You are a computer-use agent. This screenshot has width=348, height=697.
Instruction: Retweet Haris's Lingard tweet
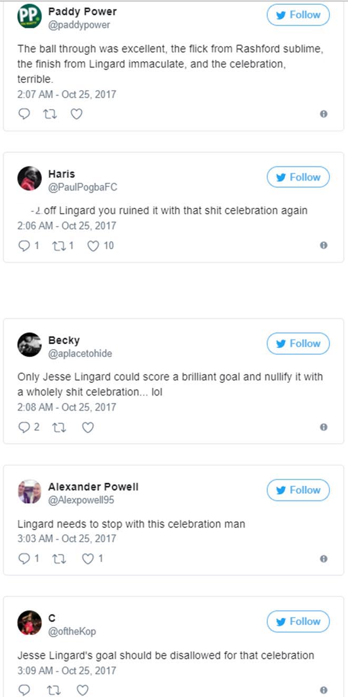[x=61, y=246]
